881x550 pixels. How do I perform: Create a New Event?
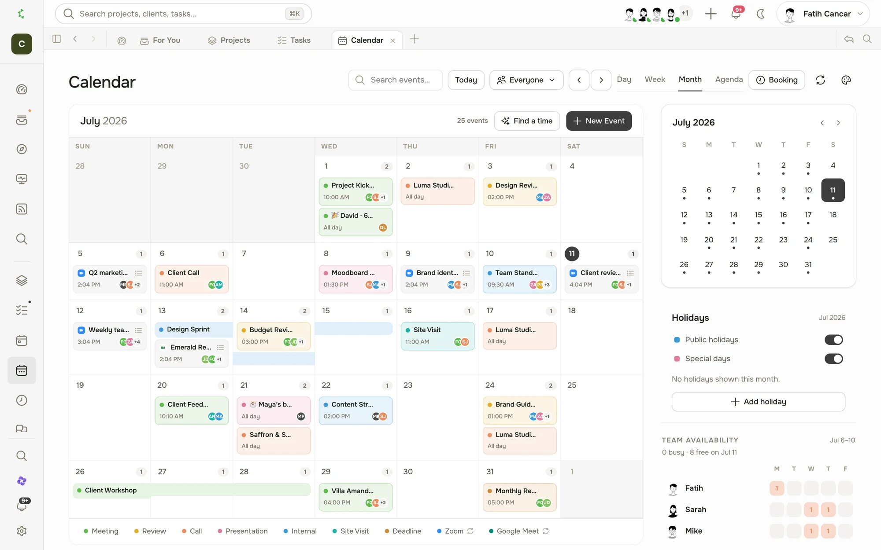[x=599, y=121]
